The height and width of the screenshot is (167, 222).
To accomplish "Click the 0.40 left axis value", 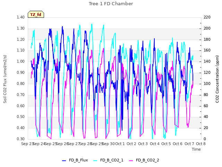I will pos(21,128).
